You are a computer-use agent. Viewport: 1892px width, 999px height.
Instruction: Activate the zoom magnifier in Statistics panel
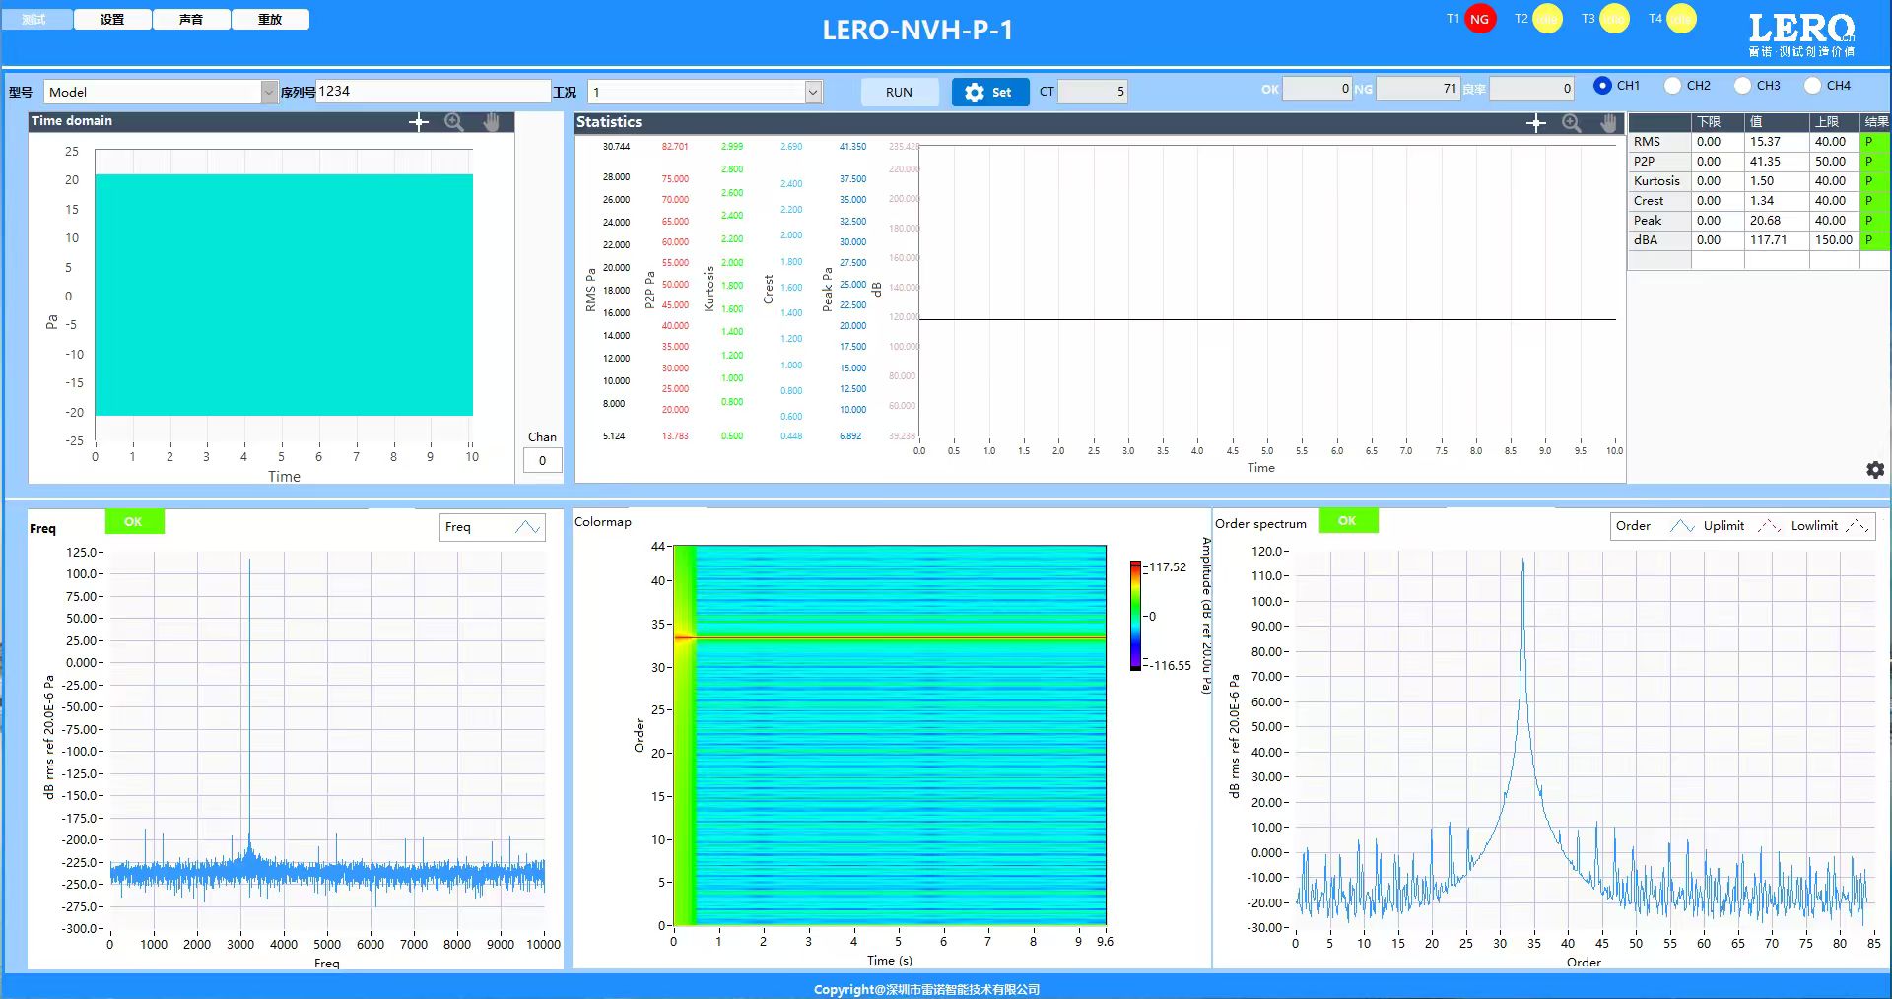click(1572, 123)
